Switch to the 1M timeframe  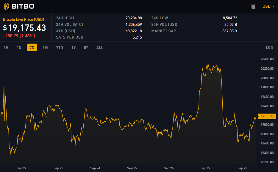[45, 47]
